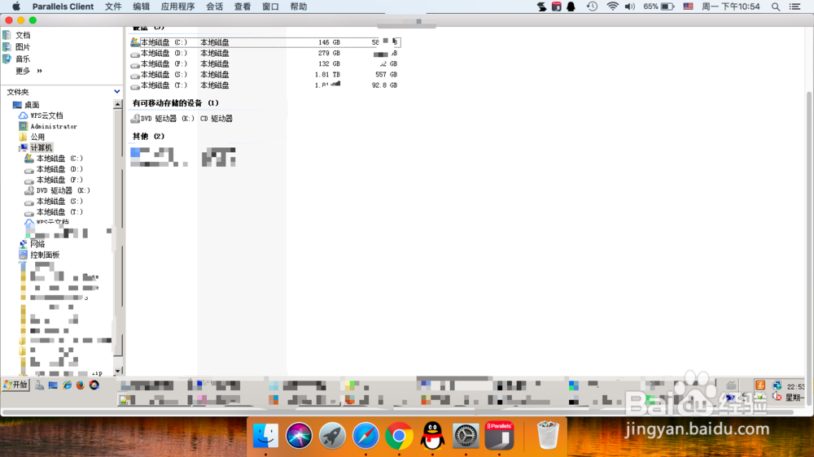The height and width of the screenshot is (457, 814).
Task: Click the Parallels red menu bar icon
Action: (556, 7)
